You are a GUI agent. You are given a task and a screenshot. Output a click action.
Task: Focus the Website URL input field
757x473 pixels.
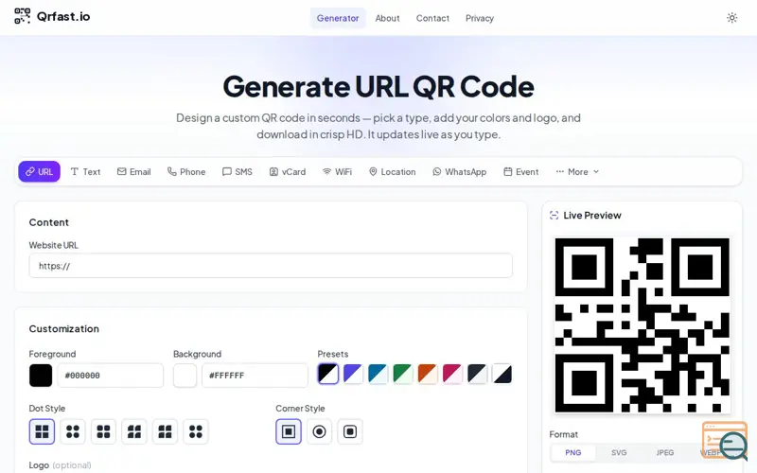(271, 266)
